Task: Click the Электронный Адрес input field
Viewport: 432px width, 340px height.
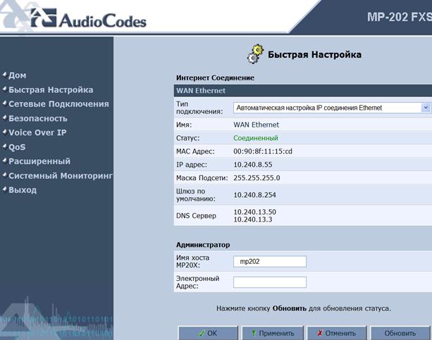Action: point(270,282)
